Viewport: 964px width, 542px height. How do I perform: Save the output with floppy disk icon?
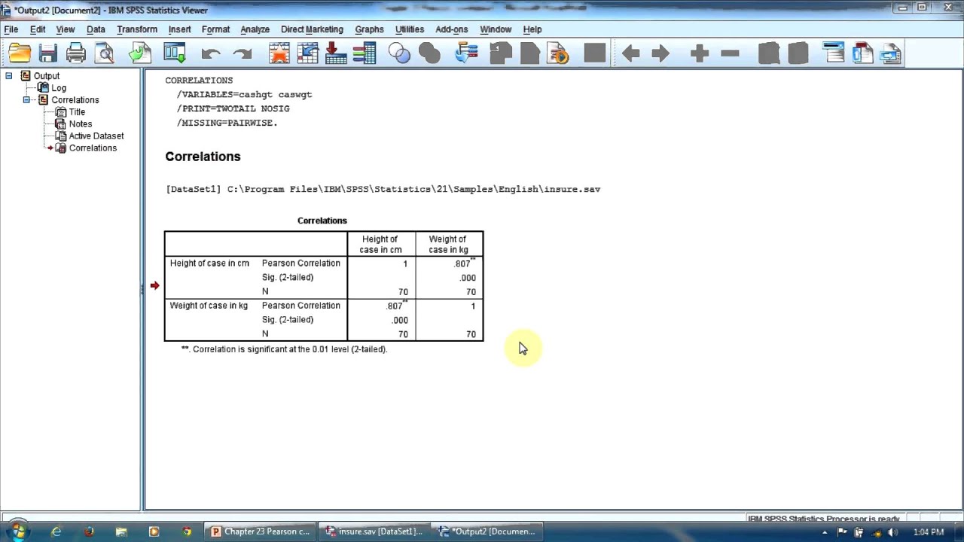click(48, 53)
